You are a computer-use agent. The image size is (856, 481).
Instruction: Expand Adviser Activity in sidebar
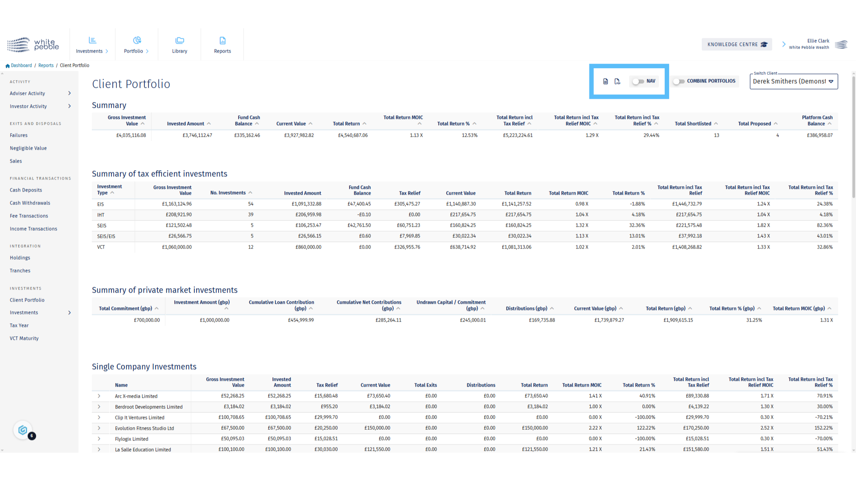click(x=69, y=93)
